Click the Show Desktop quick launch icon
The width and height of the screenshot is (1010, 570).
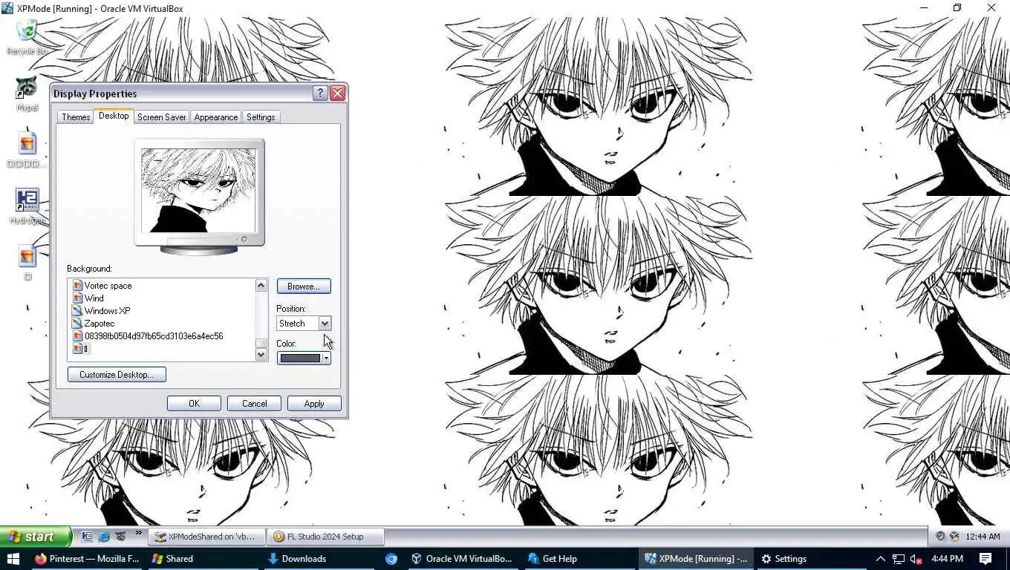click(x=87, y=537)
